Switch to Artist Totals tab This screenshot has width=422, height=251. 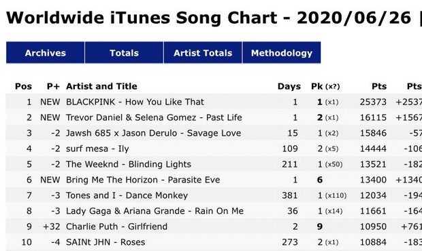(203, 52)
